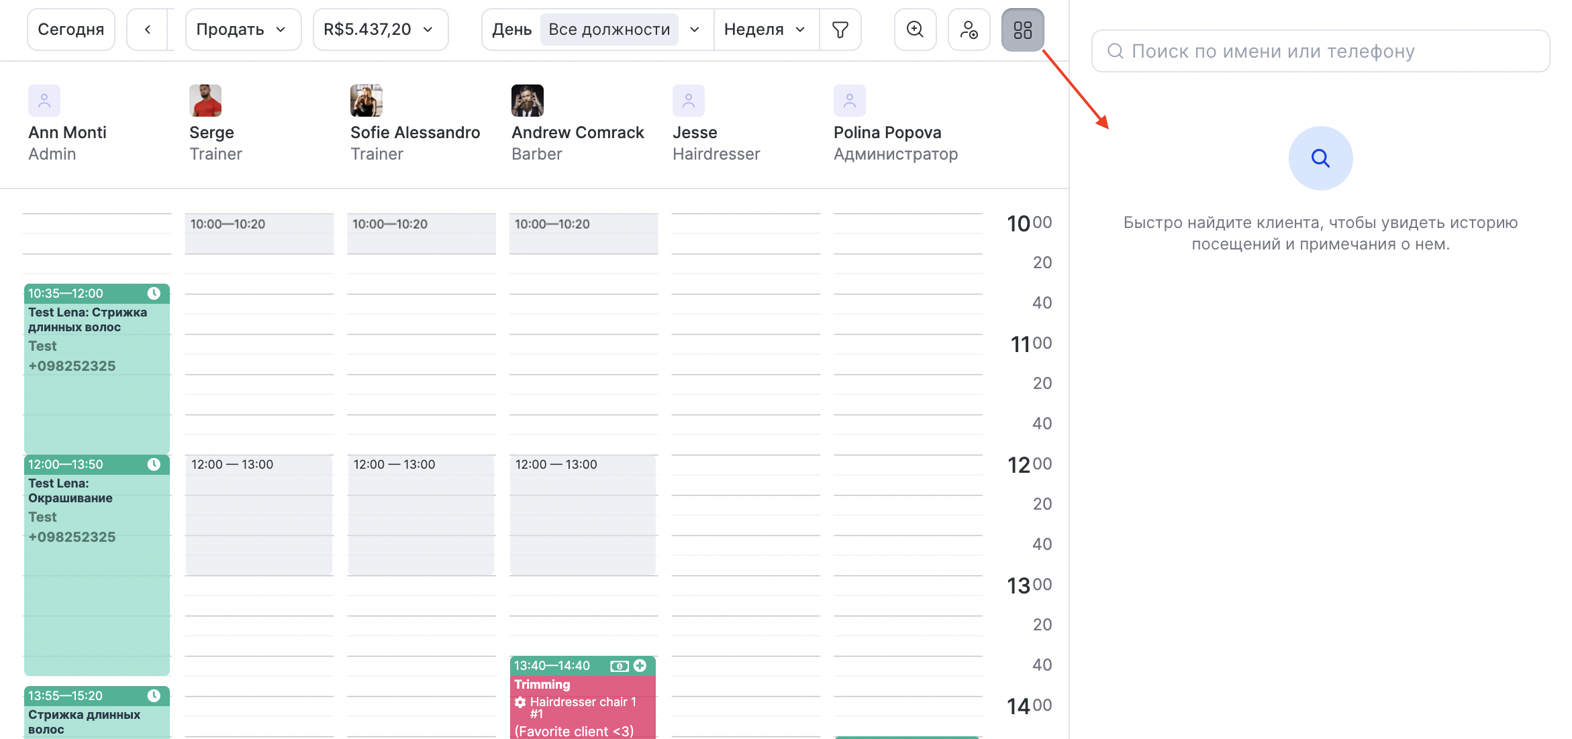
Task: Click the clock icon on 10:35—12:00 appointment
Action: click(154, 293)
